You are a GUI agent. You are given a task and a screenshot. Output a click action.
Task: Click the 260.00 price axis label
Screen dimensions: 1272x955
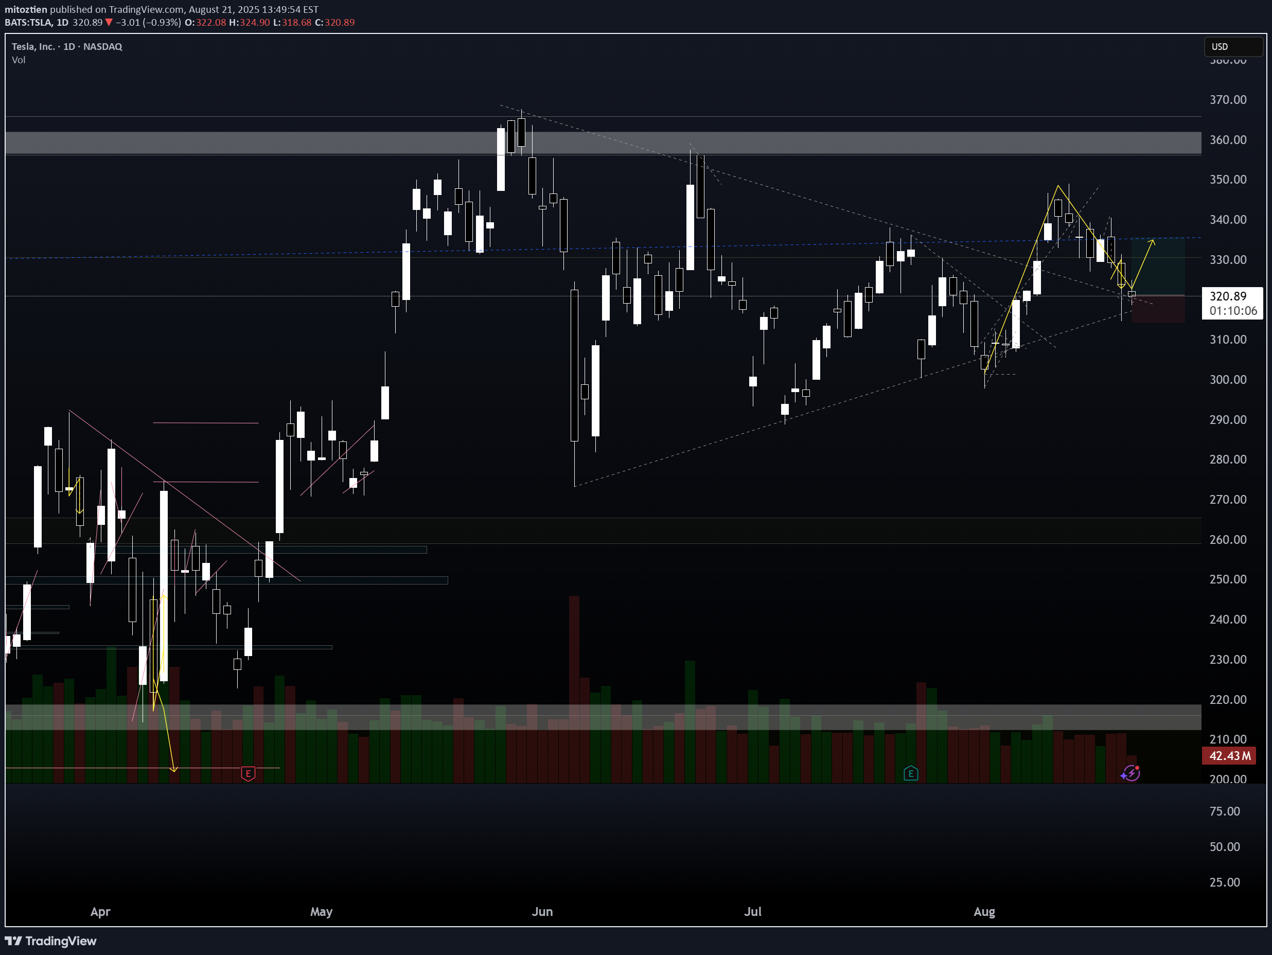pyautogui.click(x=1228, y=539)
